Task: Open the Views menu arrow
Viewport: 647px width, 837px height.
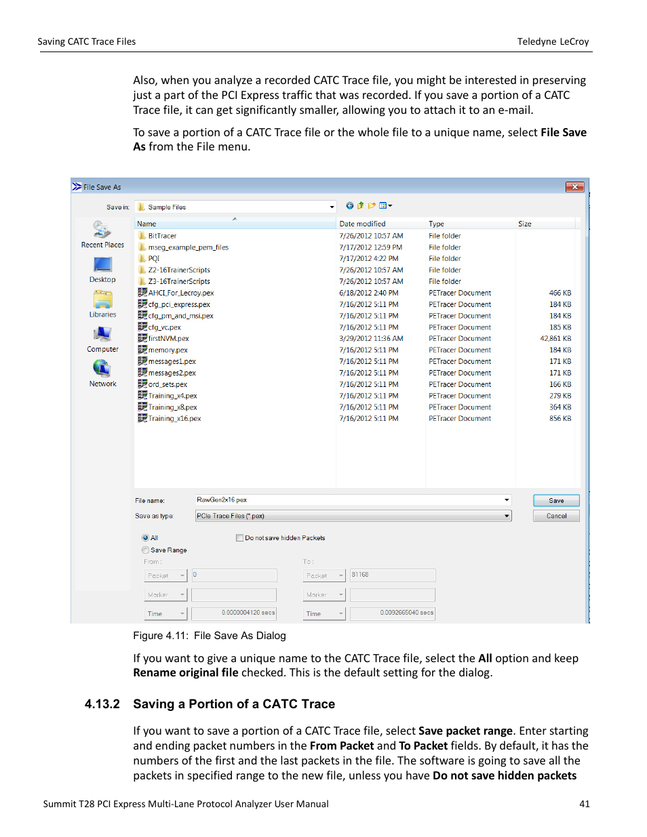Action: (389, 205)
